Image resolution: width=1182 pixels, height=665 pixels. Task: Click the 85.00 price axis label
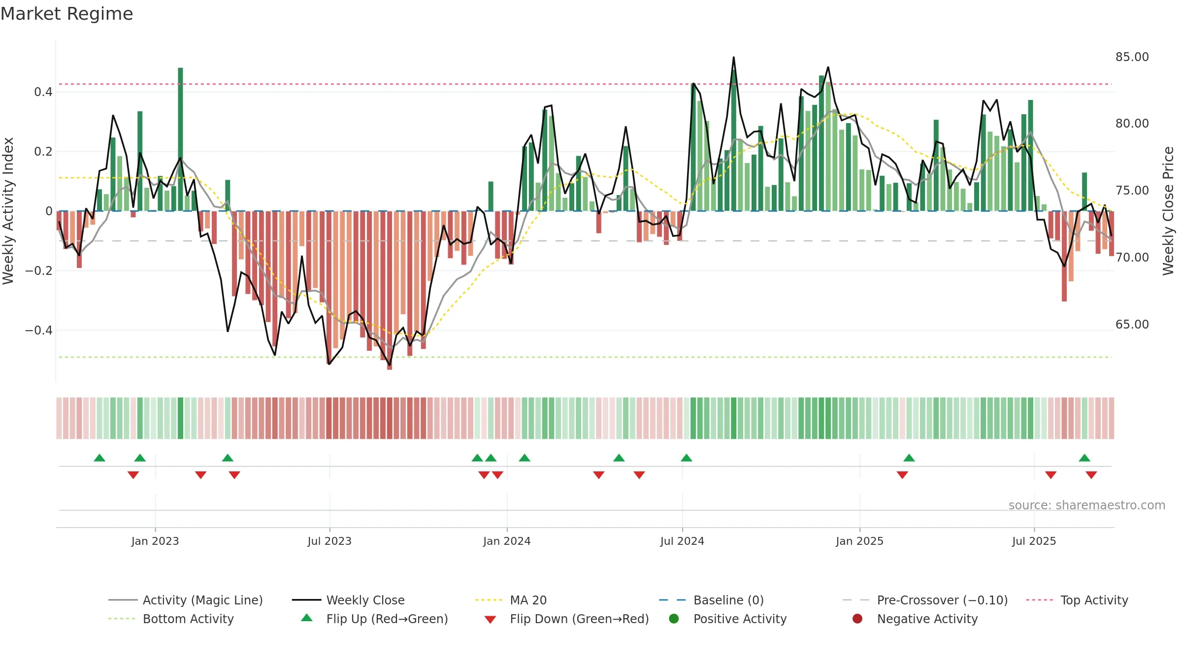(x=1132, y=57)
